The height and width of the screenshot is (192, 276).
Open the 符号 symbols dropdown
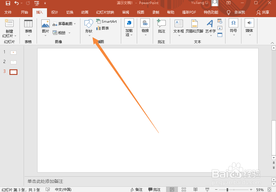[233, 27]
